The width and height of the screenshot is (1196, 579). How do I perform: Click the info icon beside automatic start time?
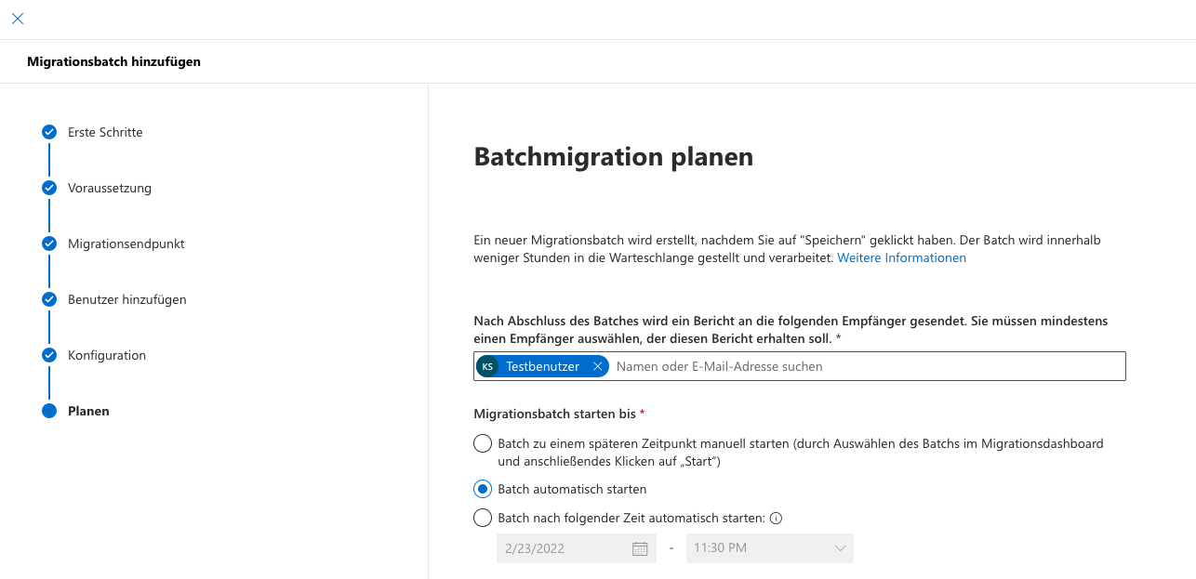click(x=777, y=518)
